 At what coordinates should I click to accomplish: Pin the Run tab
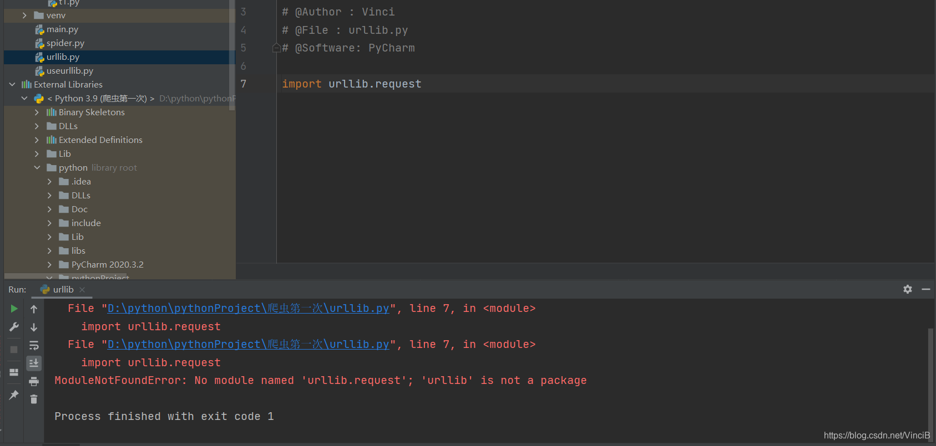pyautogui.click(x=14, y=395)
